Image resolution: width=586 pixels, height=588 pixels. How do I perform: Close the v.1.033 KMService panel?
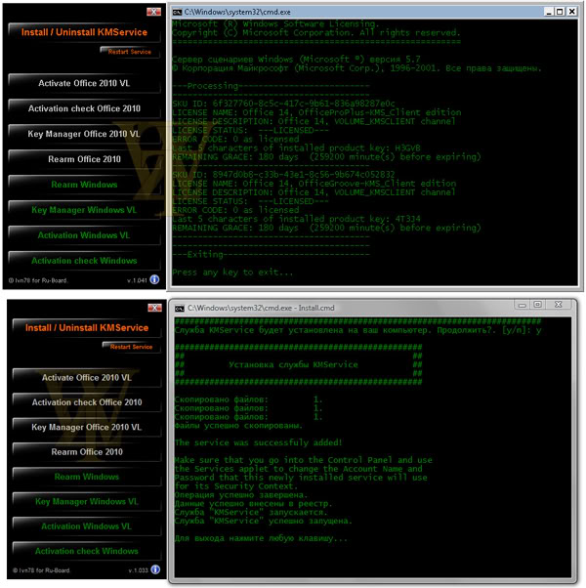click(x=154, y=308)
